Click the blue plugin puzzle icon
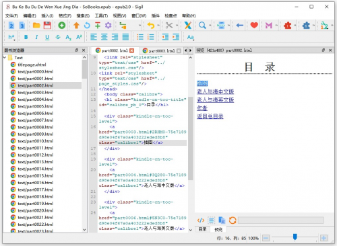The image size is (337, 246). tap(306, 26)
